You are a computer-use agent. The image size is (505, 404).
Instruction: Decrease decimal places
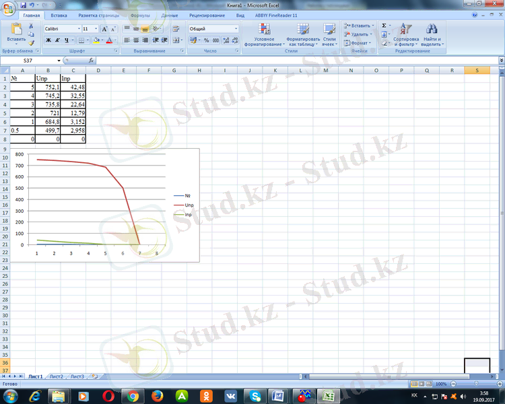click(235, 40)
